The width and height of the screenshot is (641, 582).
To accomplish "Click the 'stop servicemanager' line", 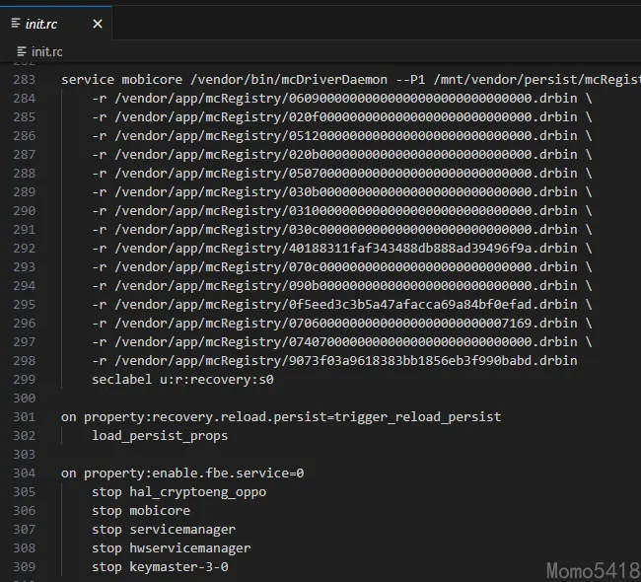I will [x=164, y=530].
